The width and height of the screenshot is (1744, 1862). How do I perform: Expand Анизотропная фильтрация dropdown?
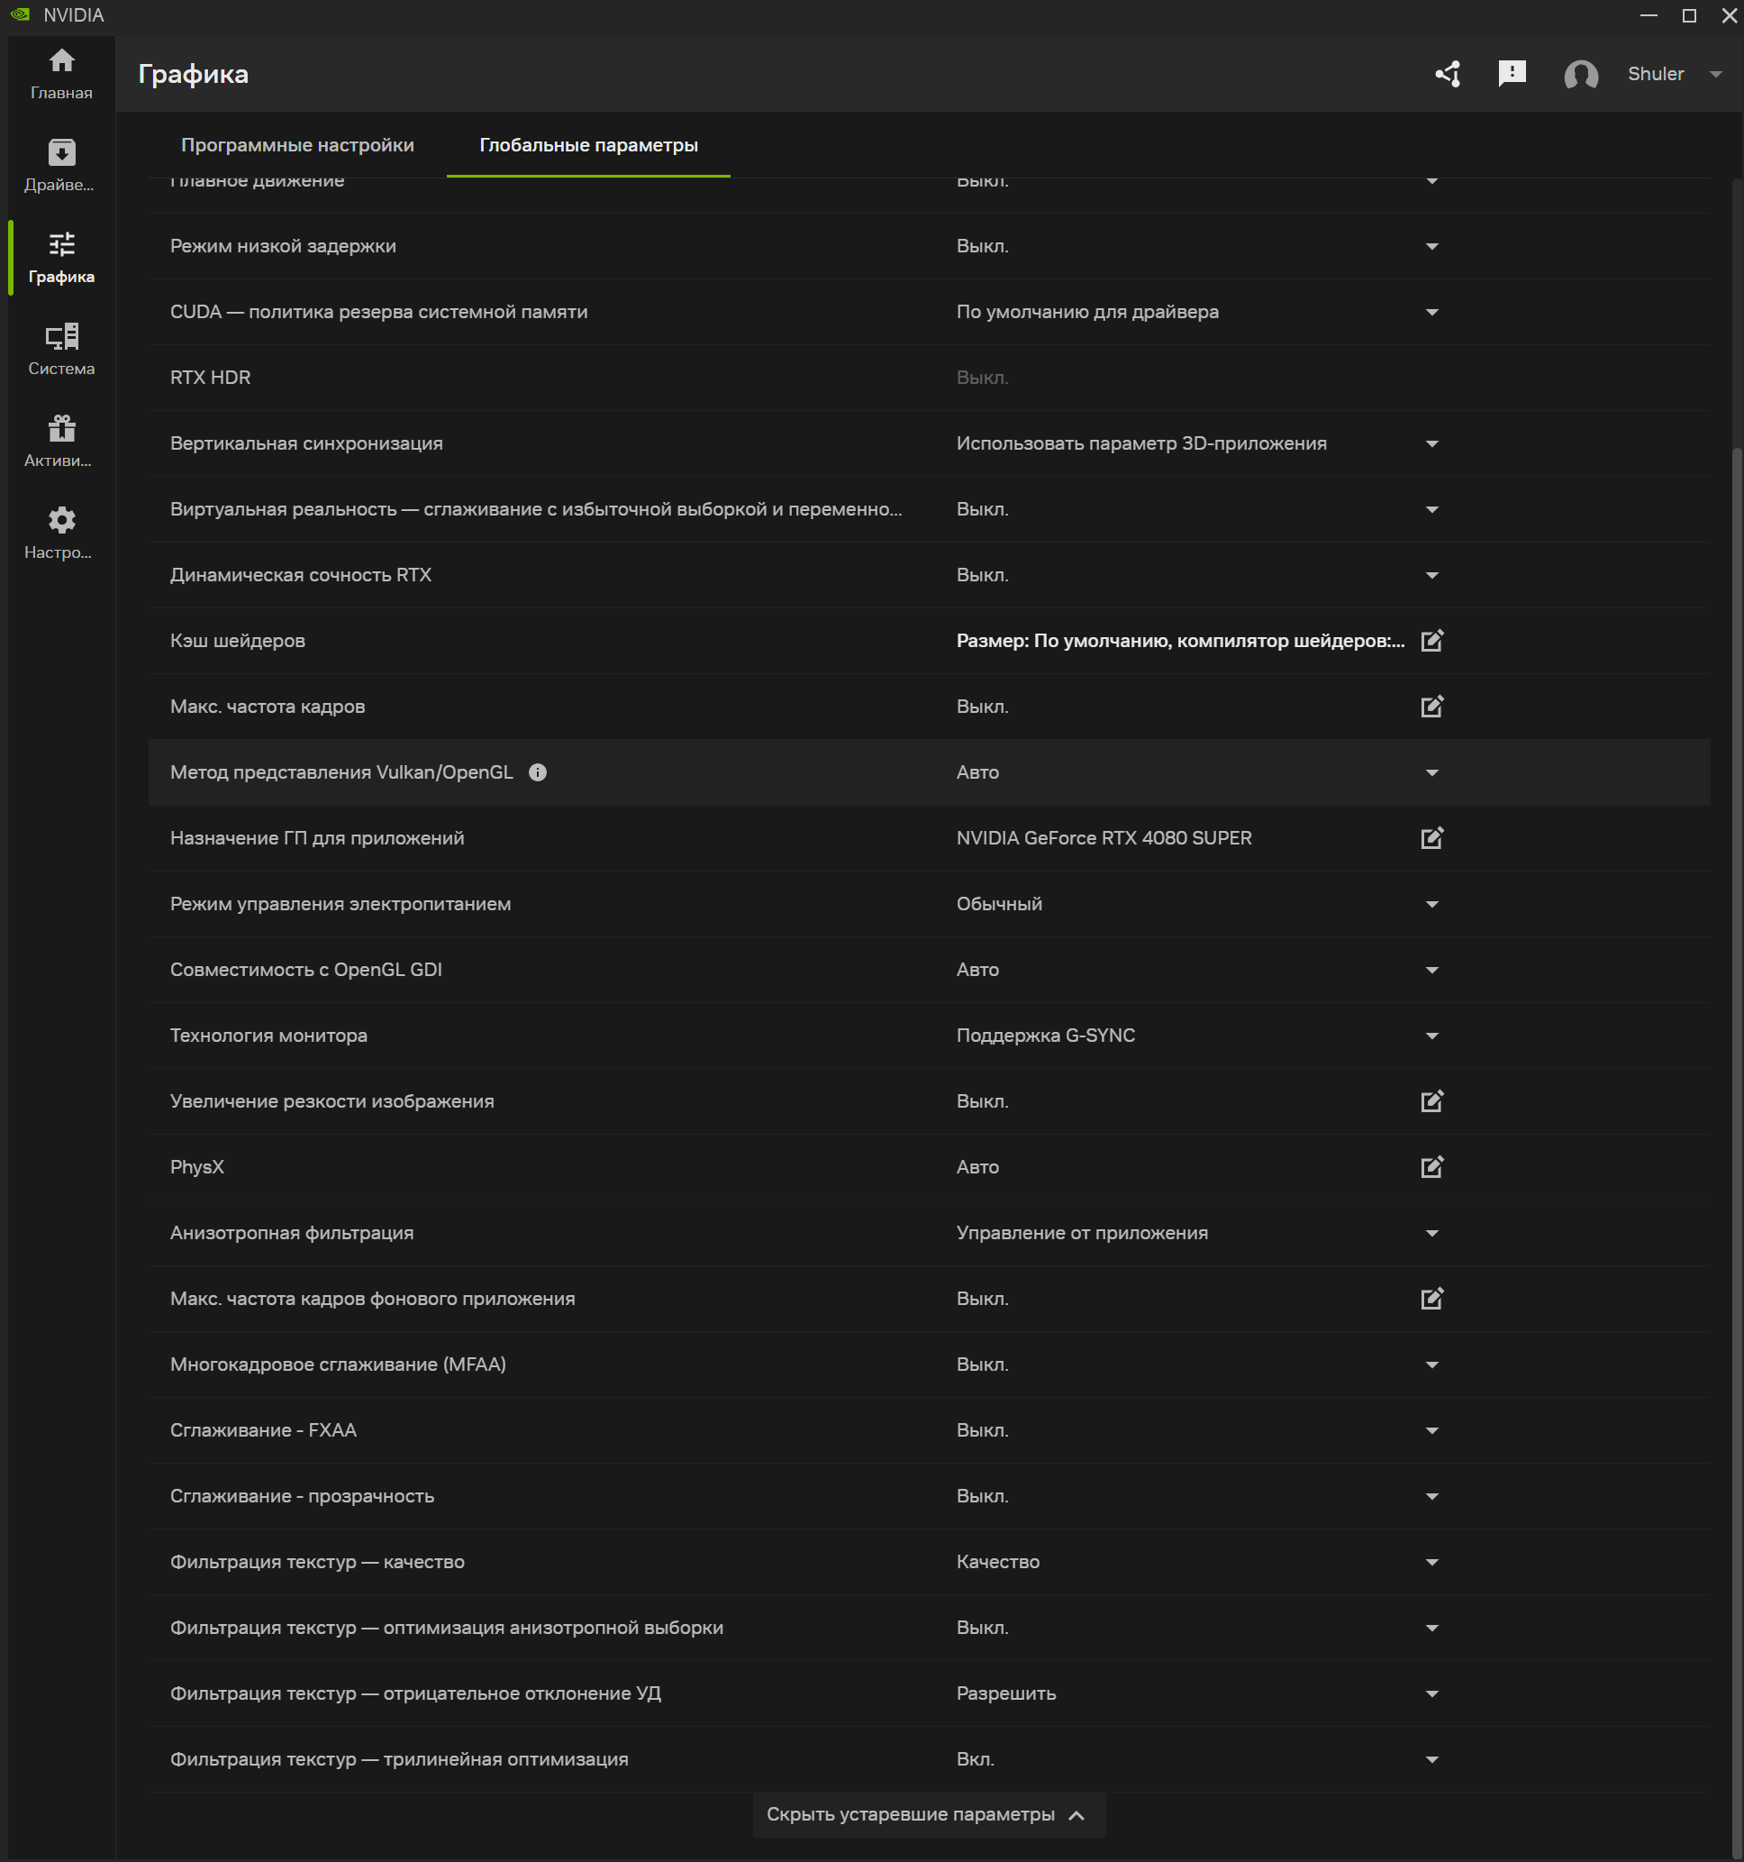tap(1432, 1234)
